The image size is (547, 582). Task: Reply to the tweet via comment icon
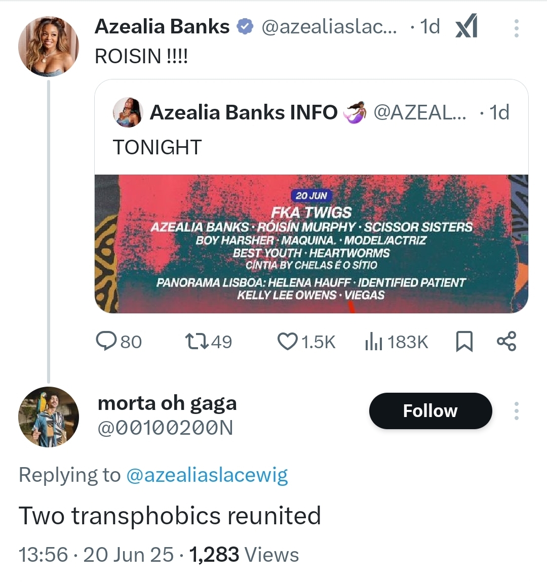pos(119,342)
